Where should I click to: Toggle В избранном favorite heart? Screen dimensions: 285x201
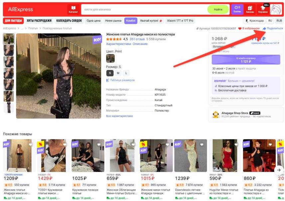pyautogui.click(x=240, y=28)
